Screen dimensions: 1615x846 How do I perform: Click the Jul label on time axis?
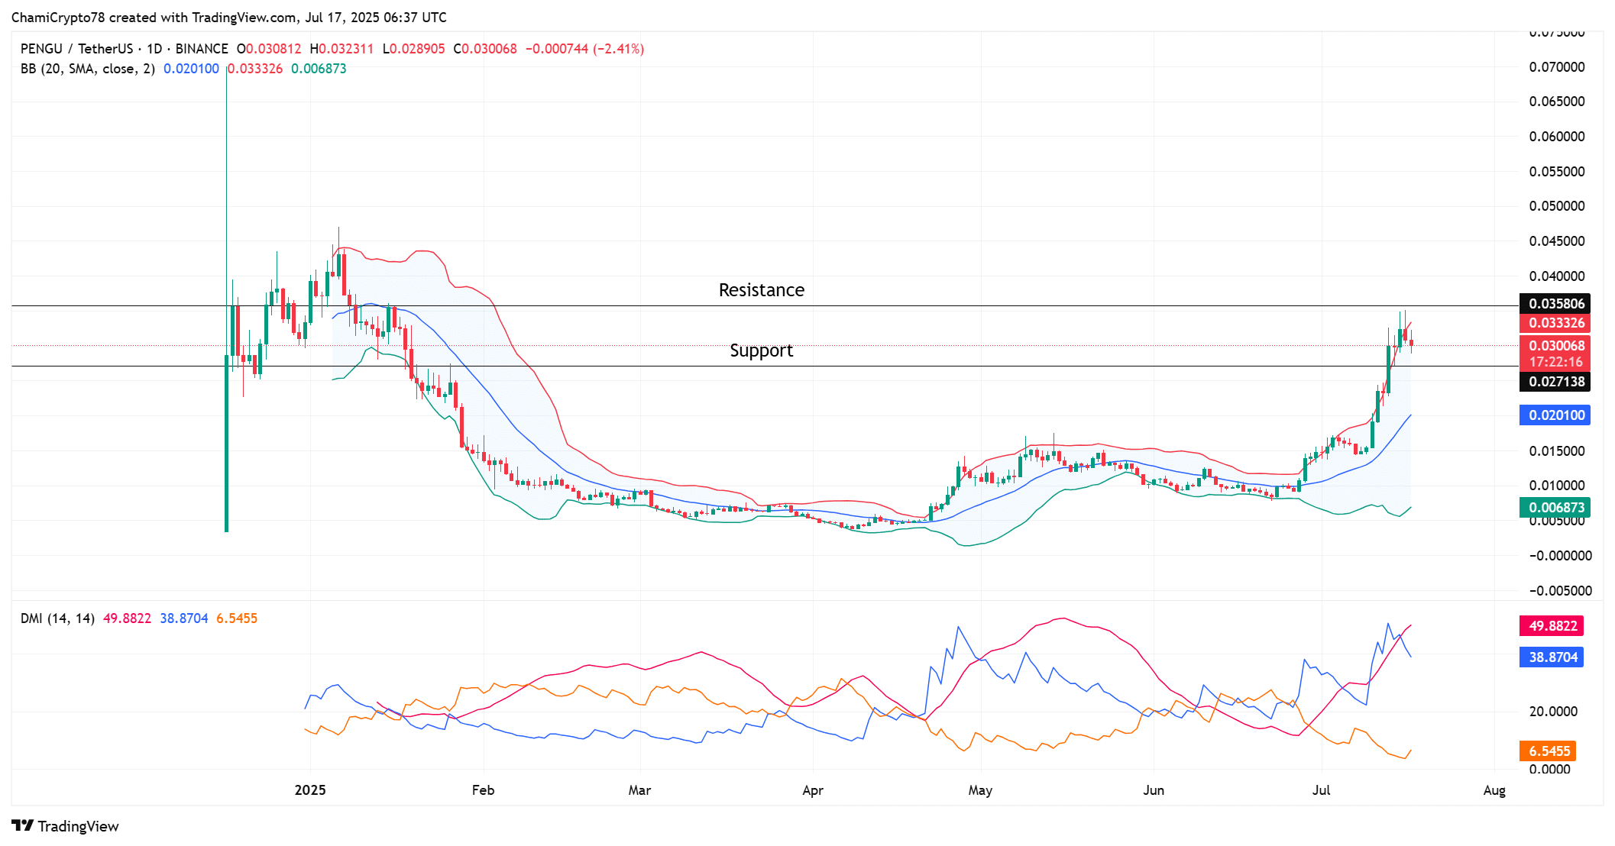(x=1321, y=790)
